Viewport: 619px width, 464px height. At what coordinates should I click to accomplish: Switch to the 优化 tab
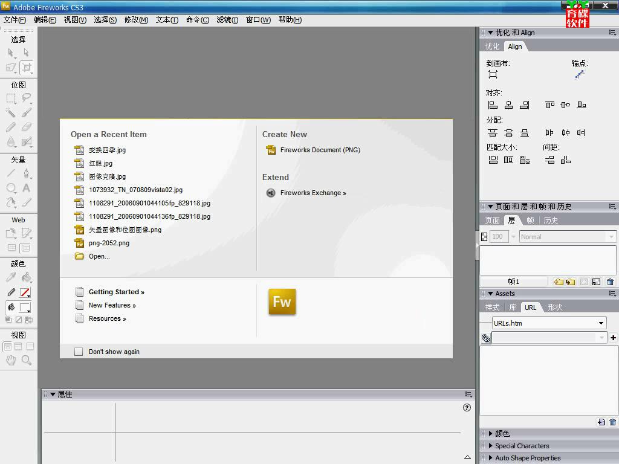pos(492,47)
